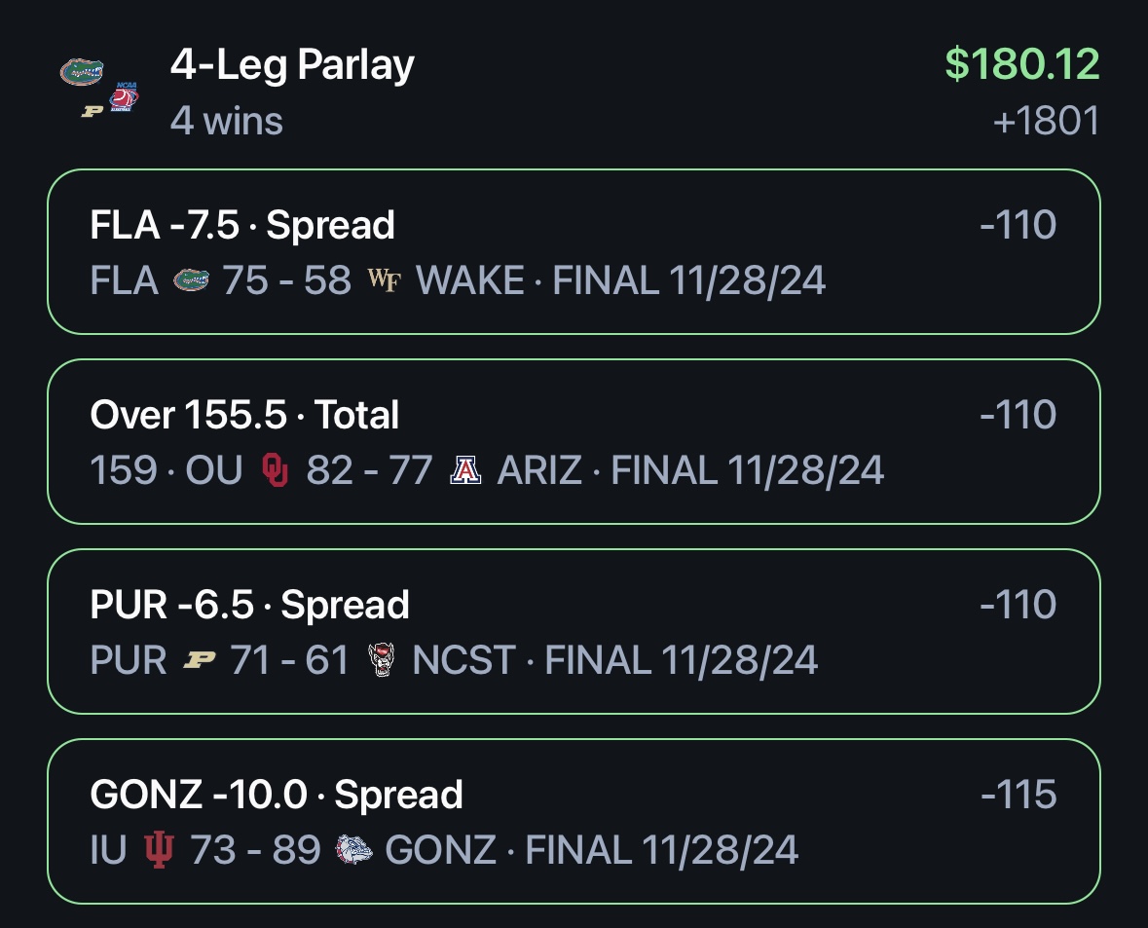Image resolution: width=1148 pixels, height=928 pixels.
Task: Click the Purdue logo next to 71 - 61
Action: click(200, 660)
